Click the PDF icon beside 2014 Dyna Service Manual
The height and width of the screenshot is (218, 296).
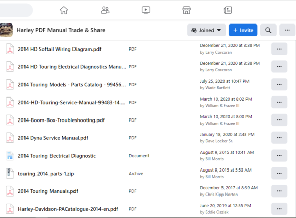click(10, 138)
